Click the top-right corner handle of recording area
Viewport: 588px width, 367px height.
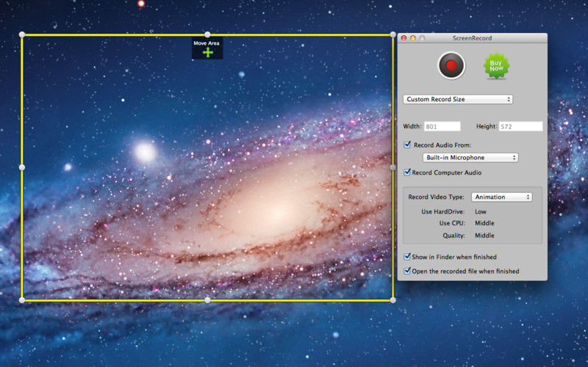tap(392, 34)
